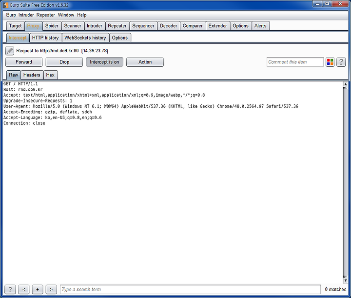351x298 pixels.
Task: Switch to the Target tab
Action: coord(15,26)
